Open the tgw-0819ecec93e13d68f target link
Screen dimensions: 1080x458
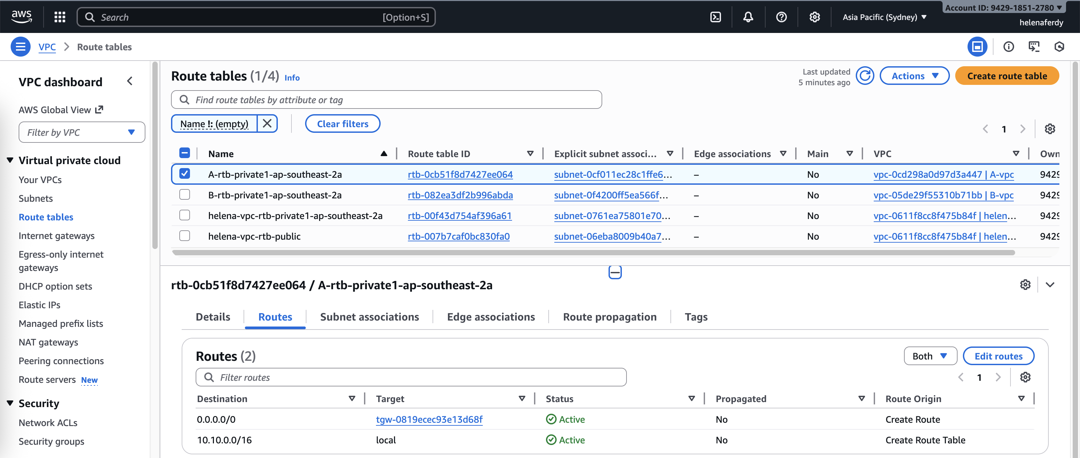pyautogui.click(x=429, y=419)
